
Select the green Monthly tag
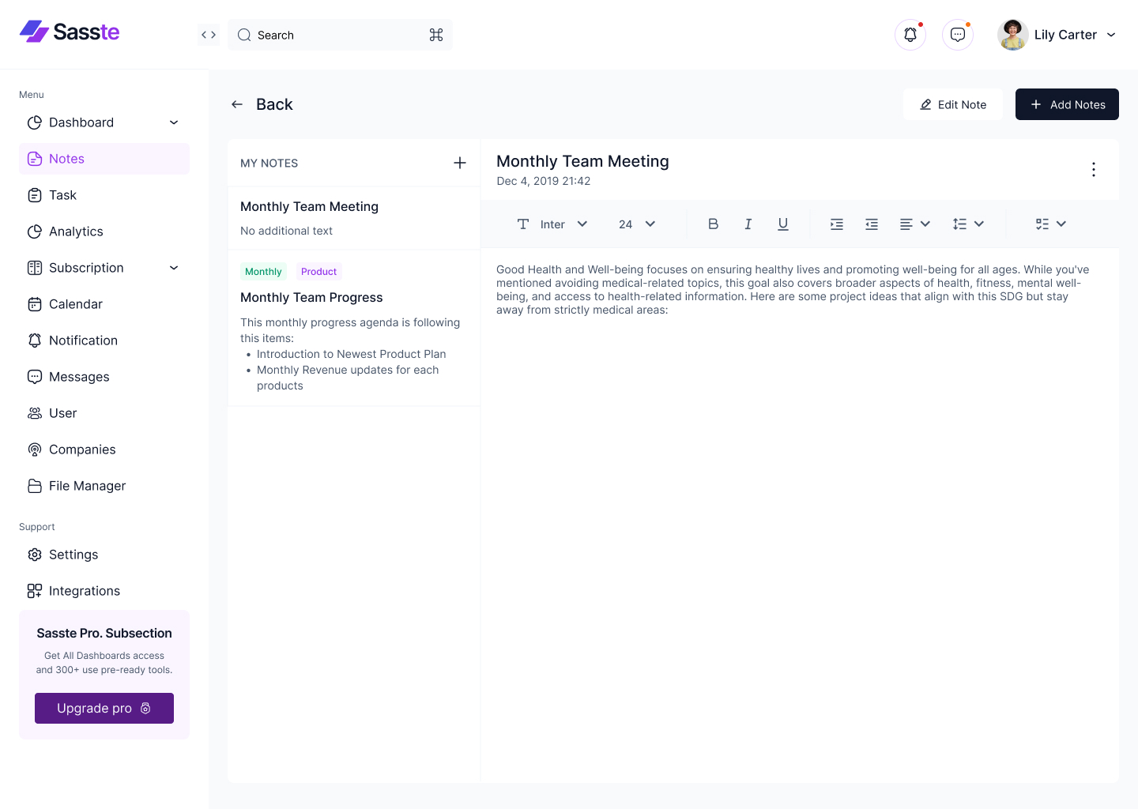[263, 271]
